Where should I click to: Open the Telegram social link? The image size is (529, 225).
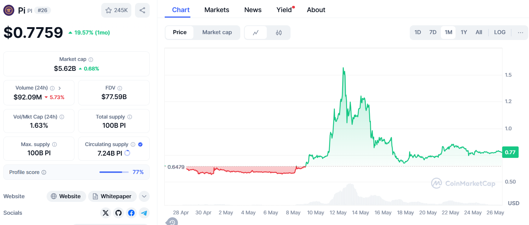point(144,213)
